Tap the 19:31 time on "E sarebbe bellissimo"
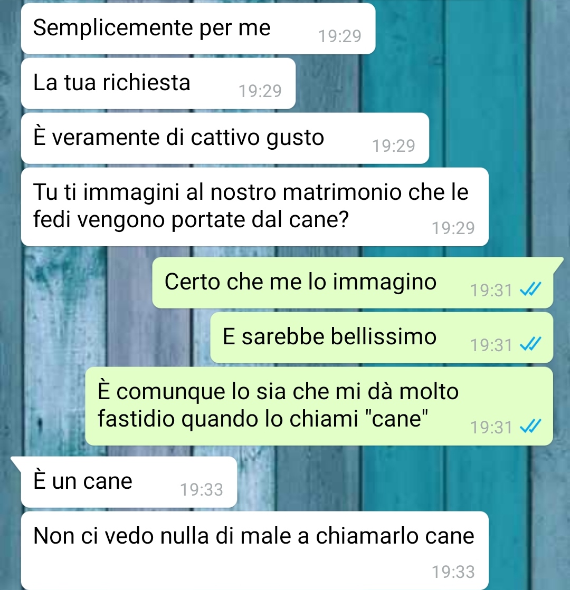 [x=492, y=345]
